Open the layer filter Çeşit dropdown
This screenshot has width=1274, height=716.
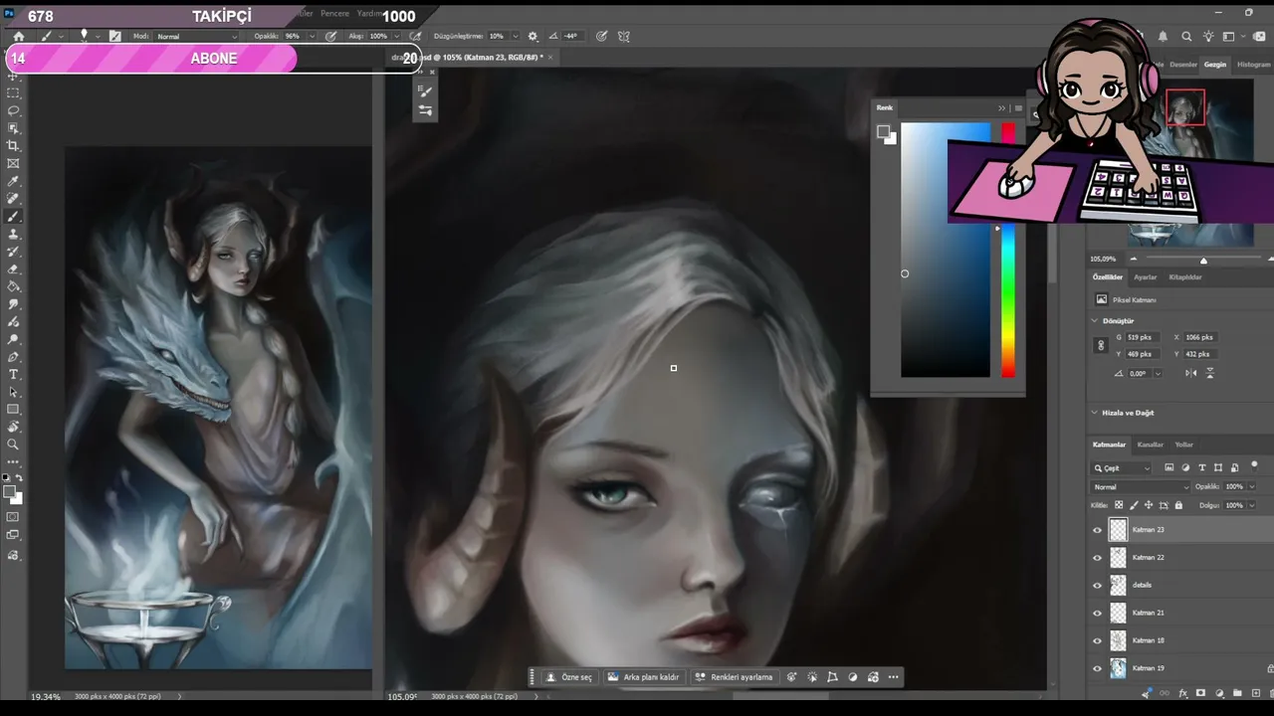pyautogui.click(x=1122, y=467)
